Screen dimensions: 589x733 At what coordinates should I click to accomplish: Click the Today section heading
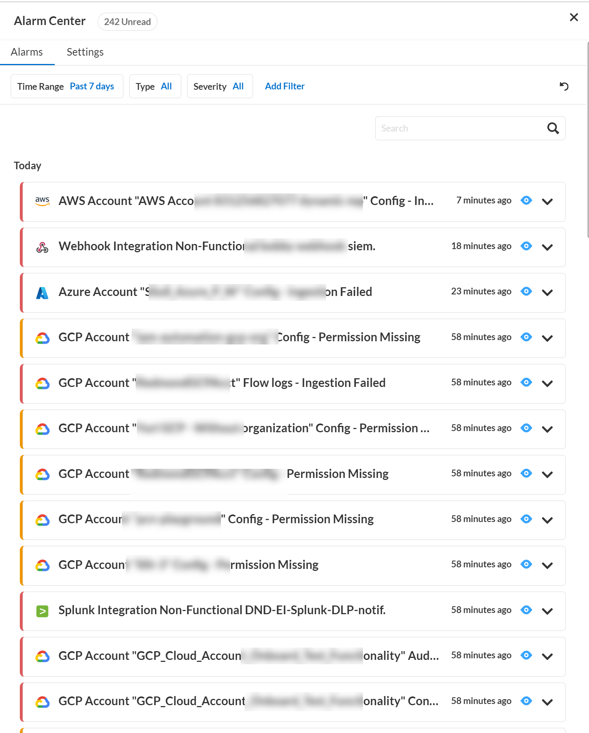pyautogui.click(x=27, y=166)
